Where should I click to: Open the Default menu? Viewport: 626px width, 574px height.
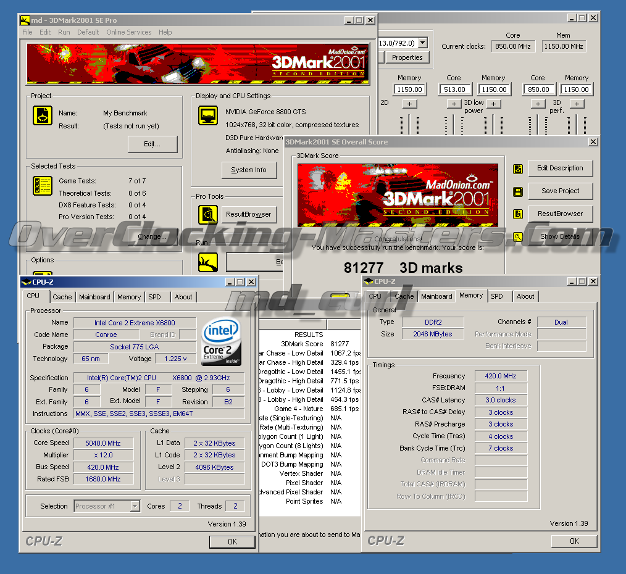(x=88, y=32)
